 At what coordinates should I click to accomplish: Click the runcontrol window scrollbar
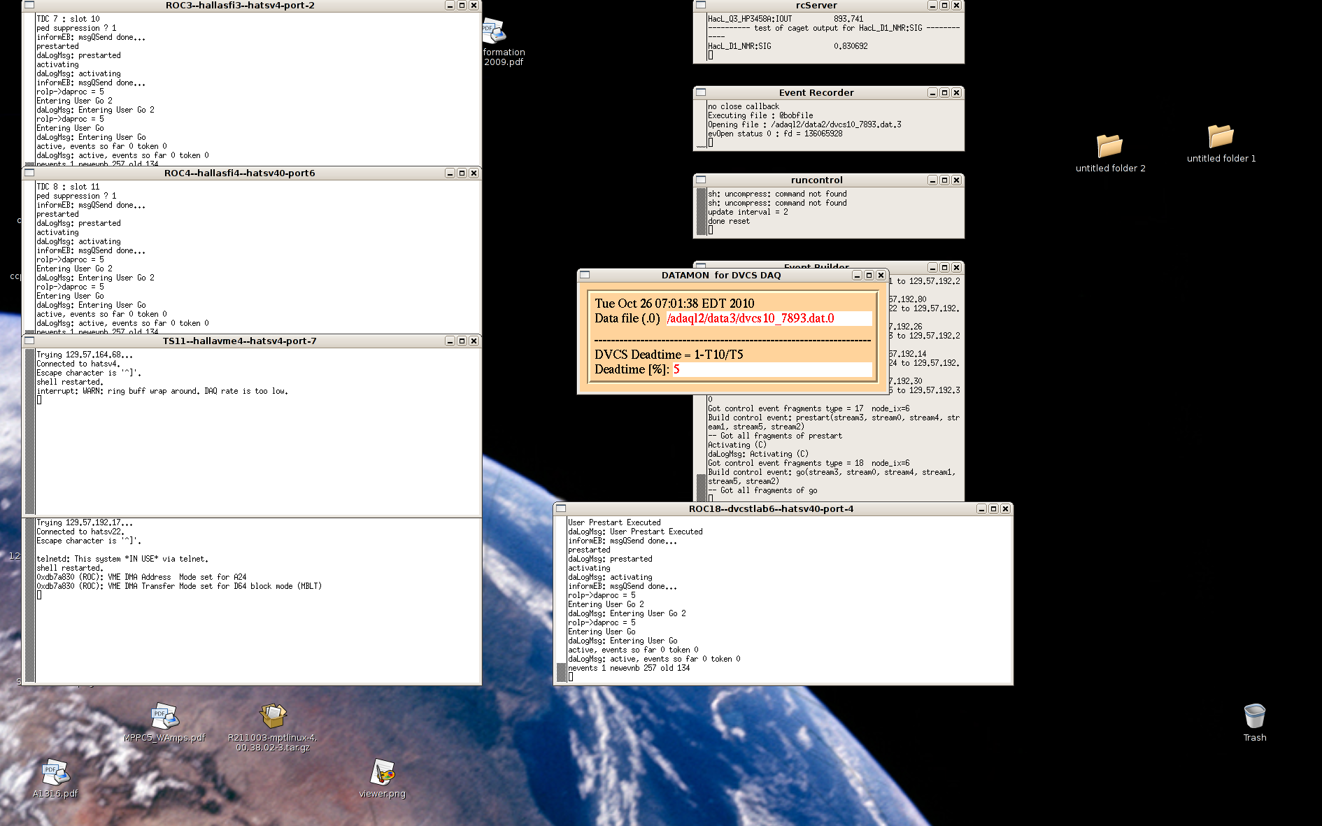(x=702, y=211)
